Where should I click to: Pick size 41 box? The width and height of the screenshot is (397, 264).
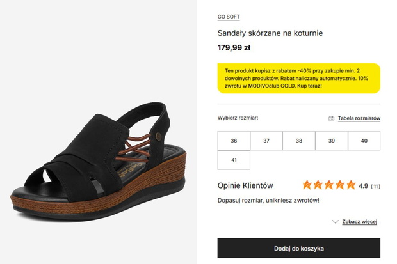[x=234, y=160]
